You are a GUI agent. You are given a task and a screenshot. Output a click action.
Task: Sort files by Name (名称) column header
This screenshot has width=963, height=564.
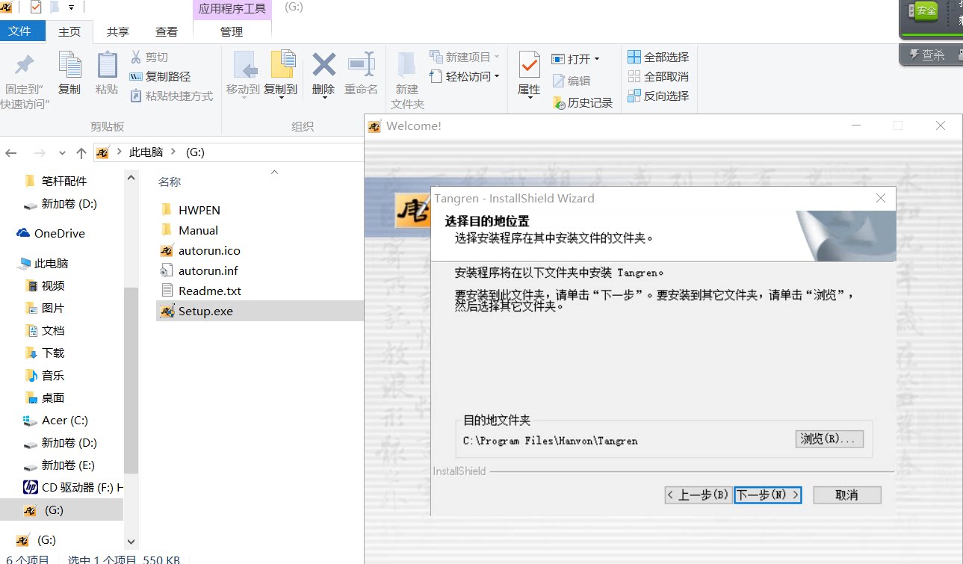(x=170, y=182)
